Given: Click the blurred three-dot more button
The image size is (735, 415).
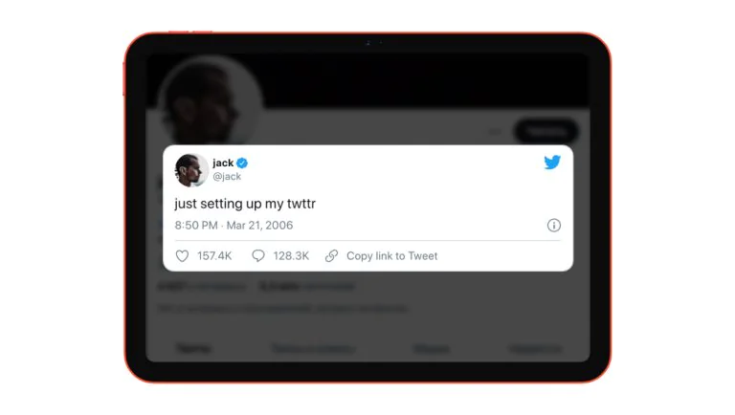Looking at the screenshot, I should (x=495, y=132).
